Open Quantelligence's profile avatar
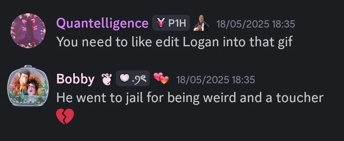The width and height of the screenshot is (344, 141). click(28, 30)
